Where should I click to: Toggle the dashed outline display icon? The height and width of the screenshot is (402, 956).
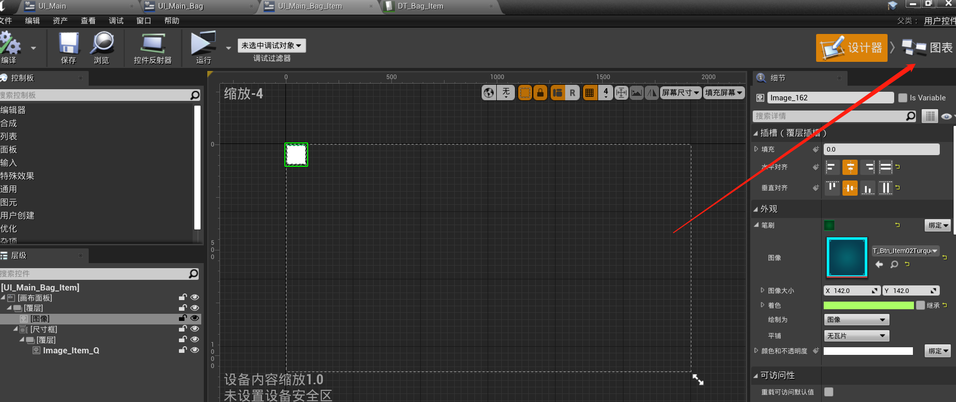pyautogui.click(x=525, y=93)
